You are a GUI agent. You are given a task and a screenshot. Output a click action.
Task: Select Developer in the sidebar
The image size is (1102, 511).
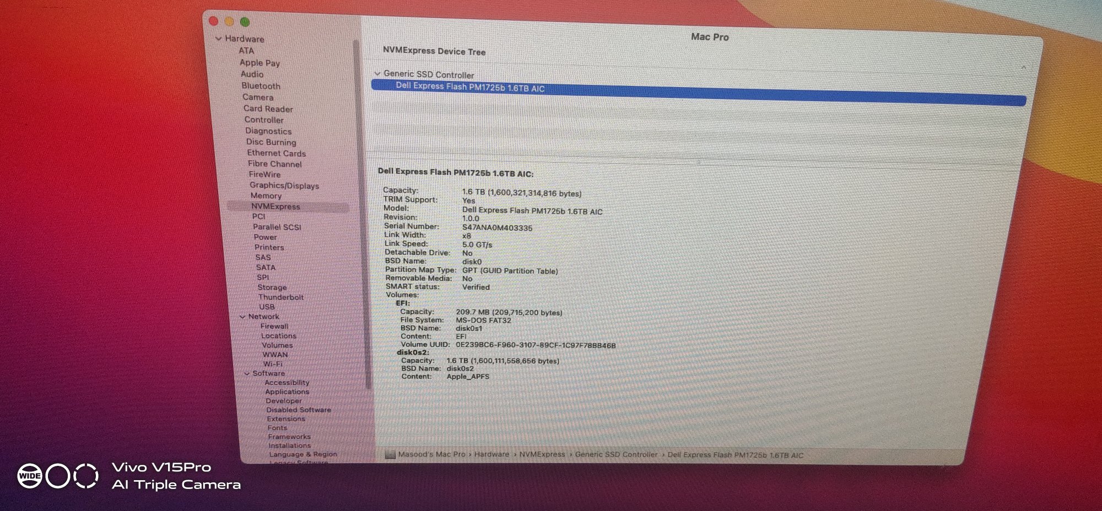pos(284,401)
